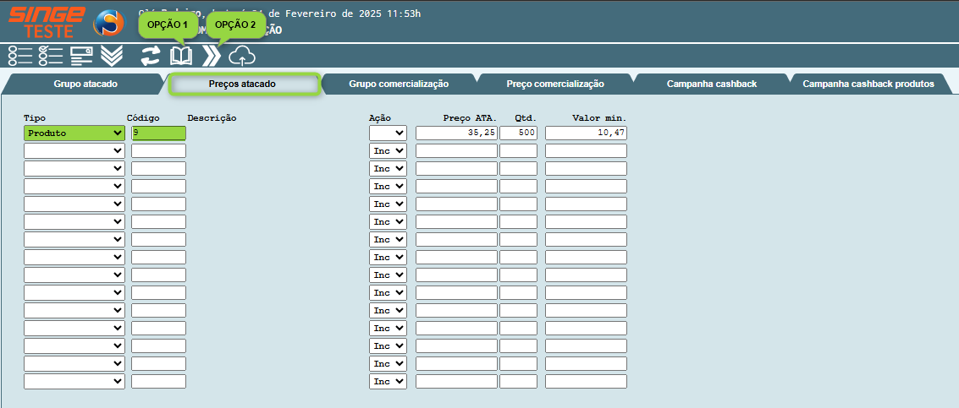
Task: Open the Campanha cashback tab
Action: click(711, 84)
